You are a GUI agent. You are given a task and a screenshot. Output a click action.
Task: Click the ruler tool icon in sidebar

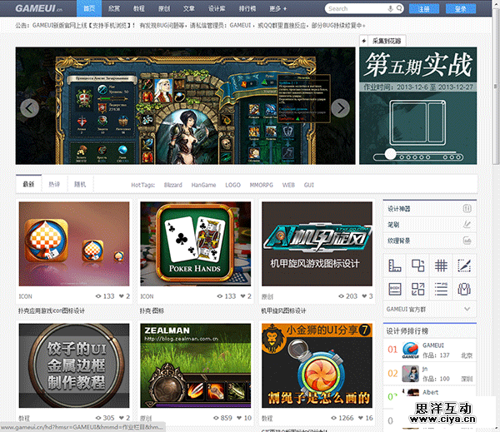[395, 266]
